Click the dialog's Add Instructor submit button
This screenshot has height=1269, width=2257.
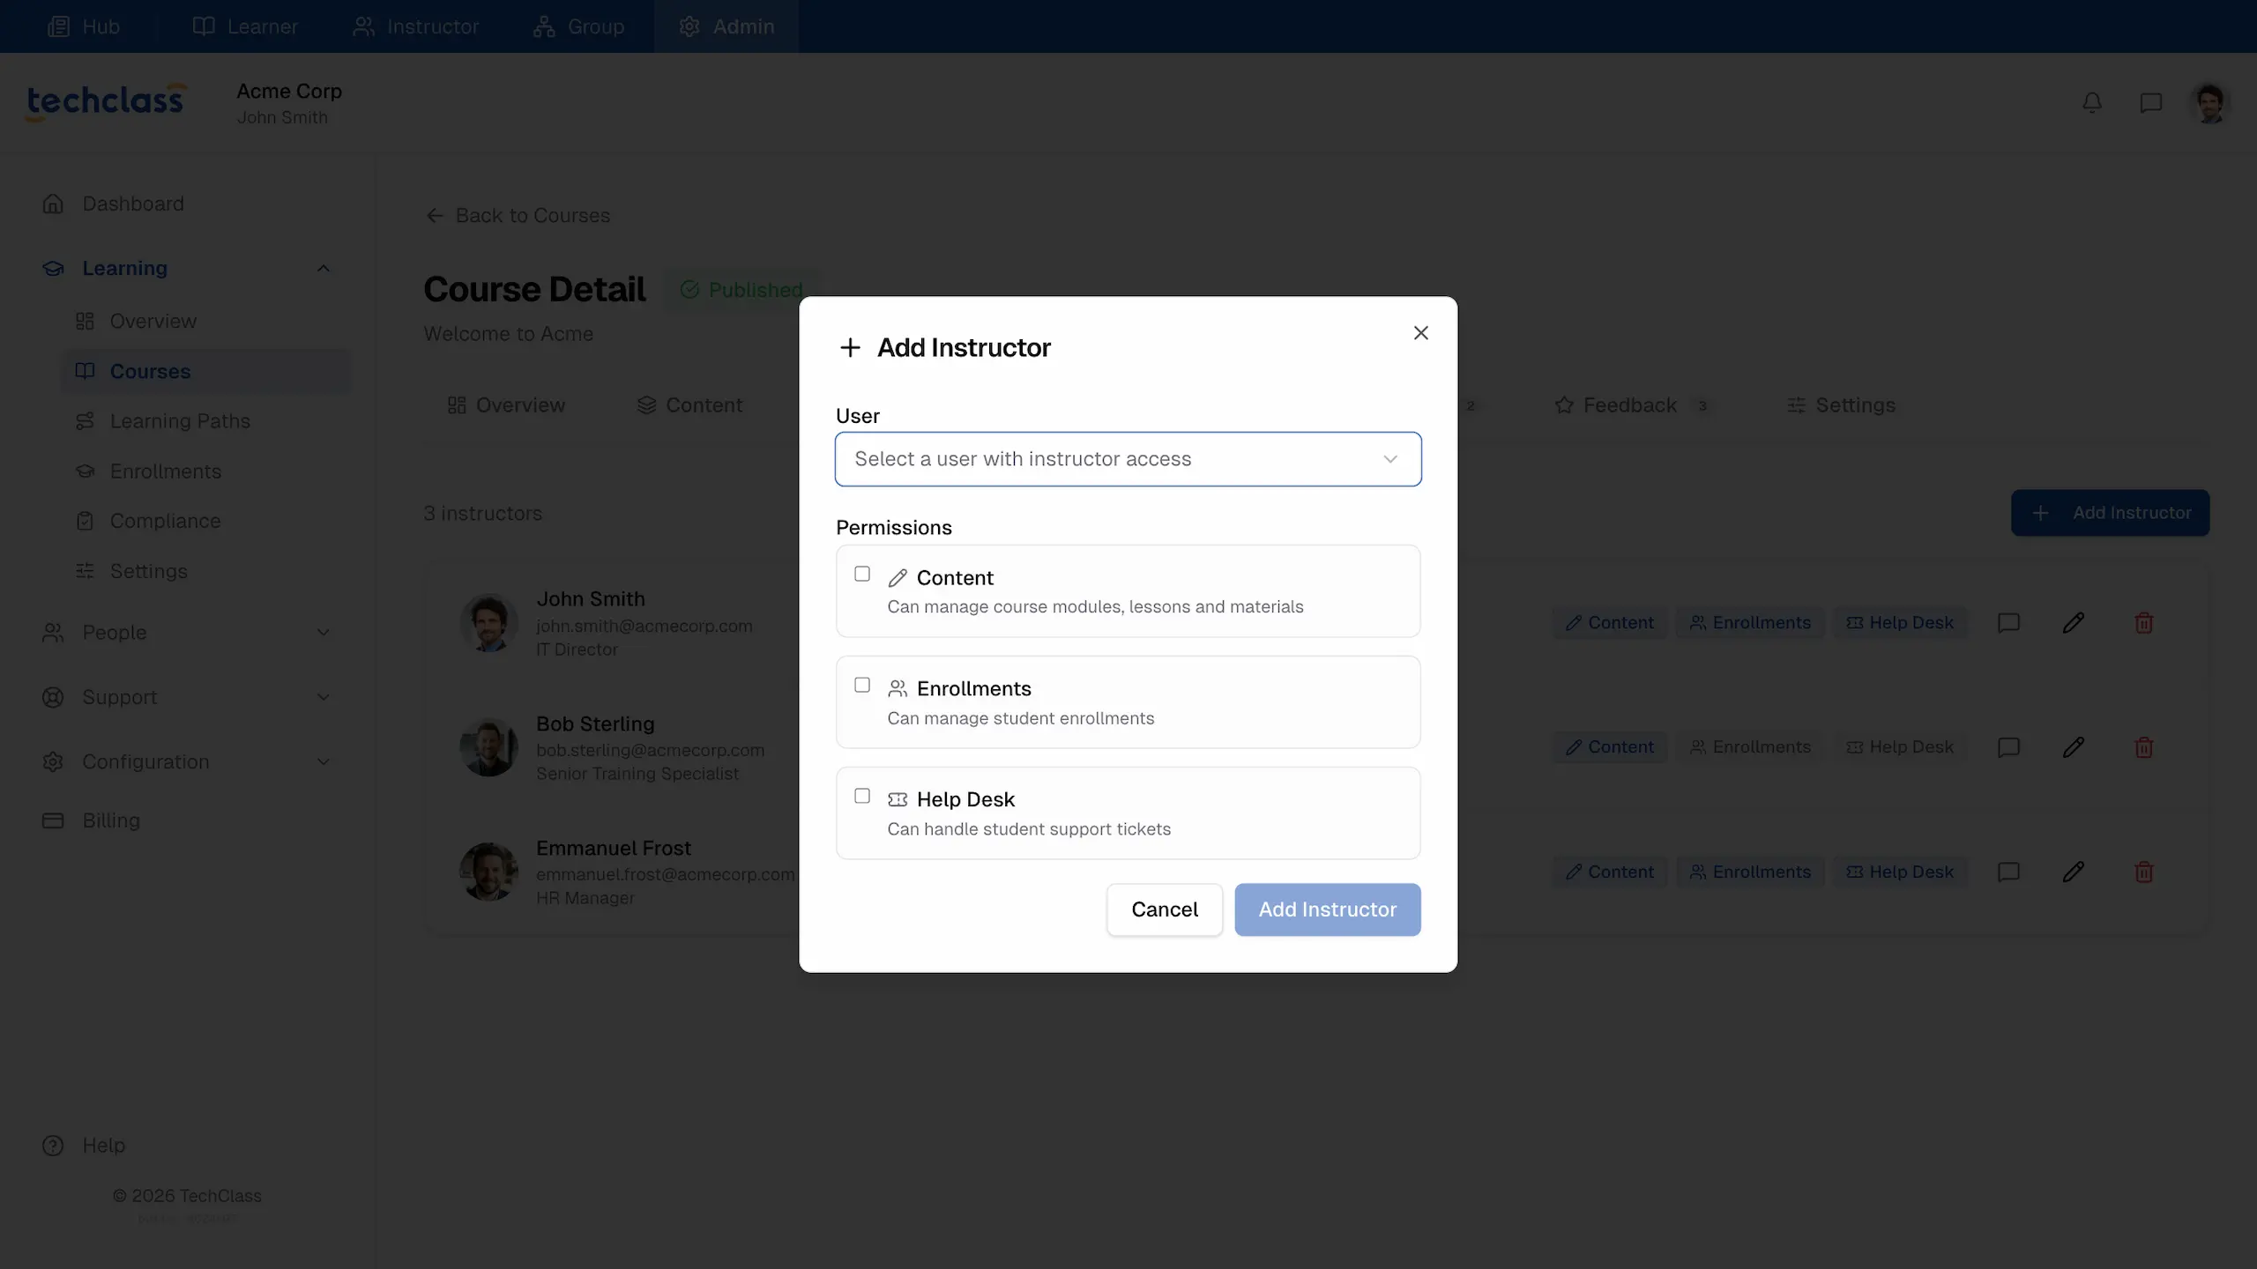(1327, 909)
